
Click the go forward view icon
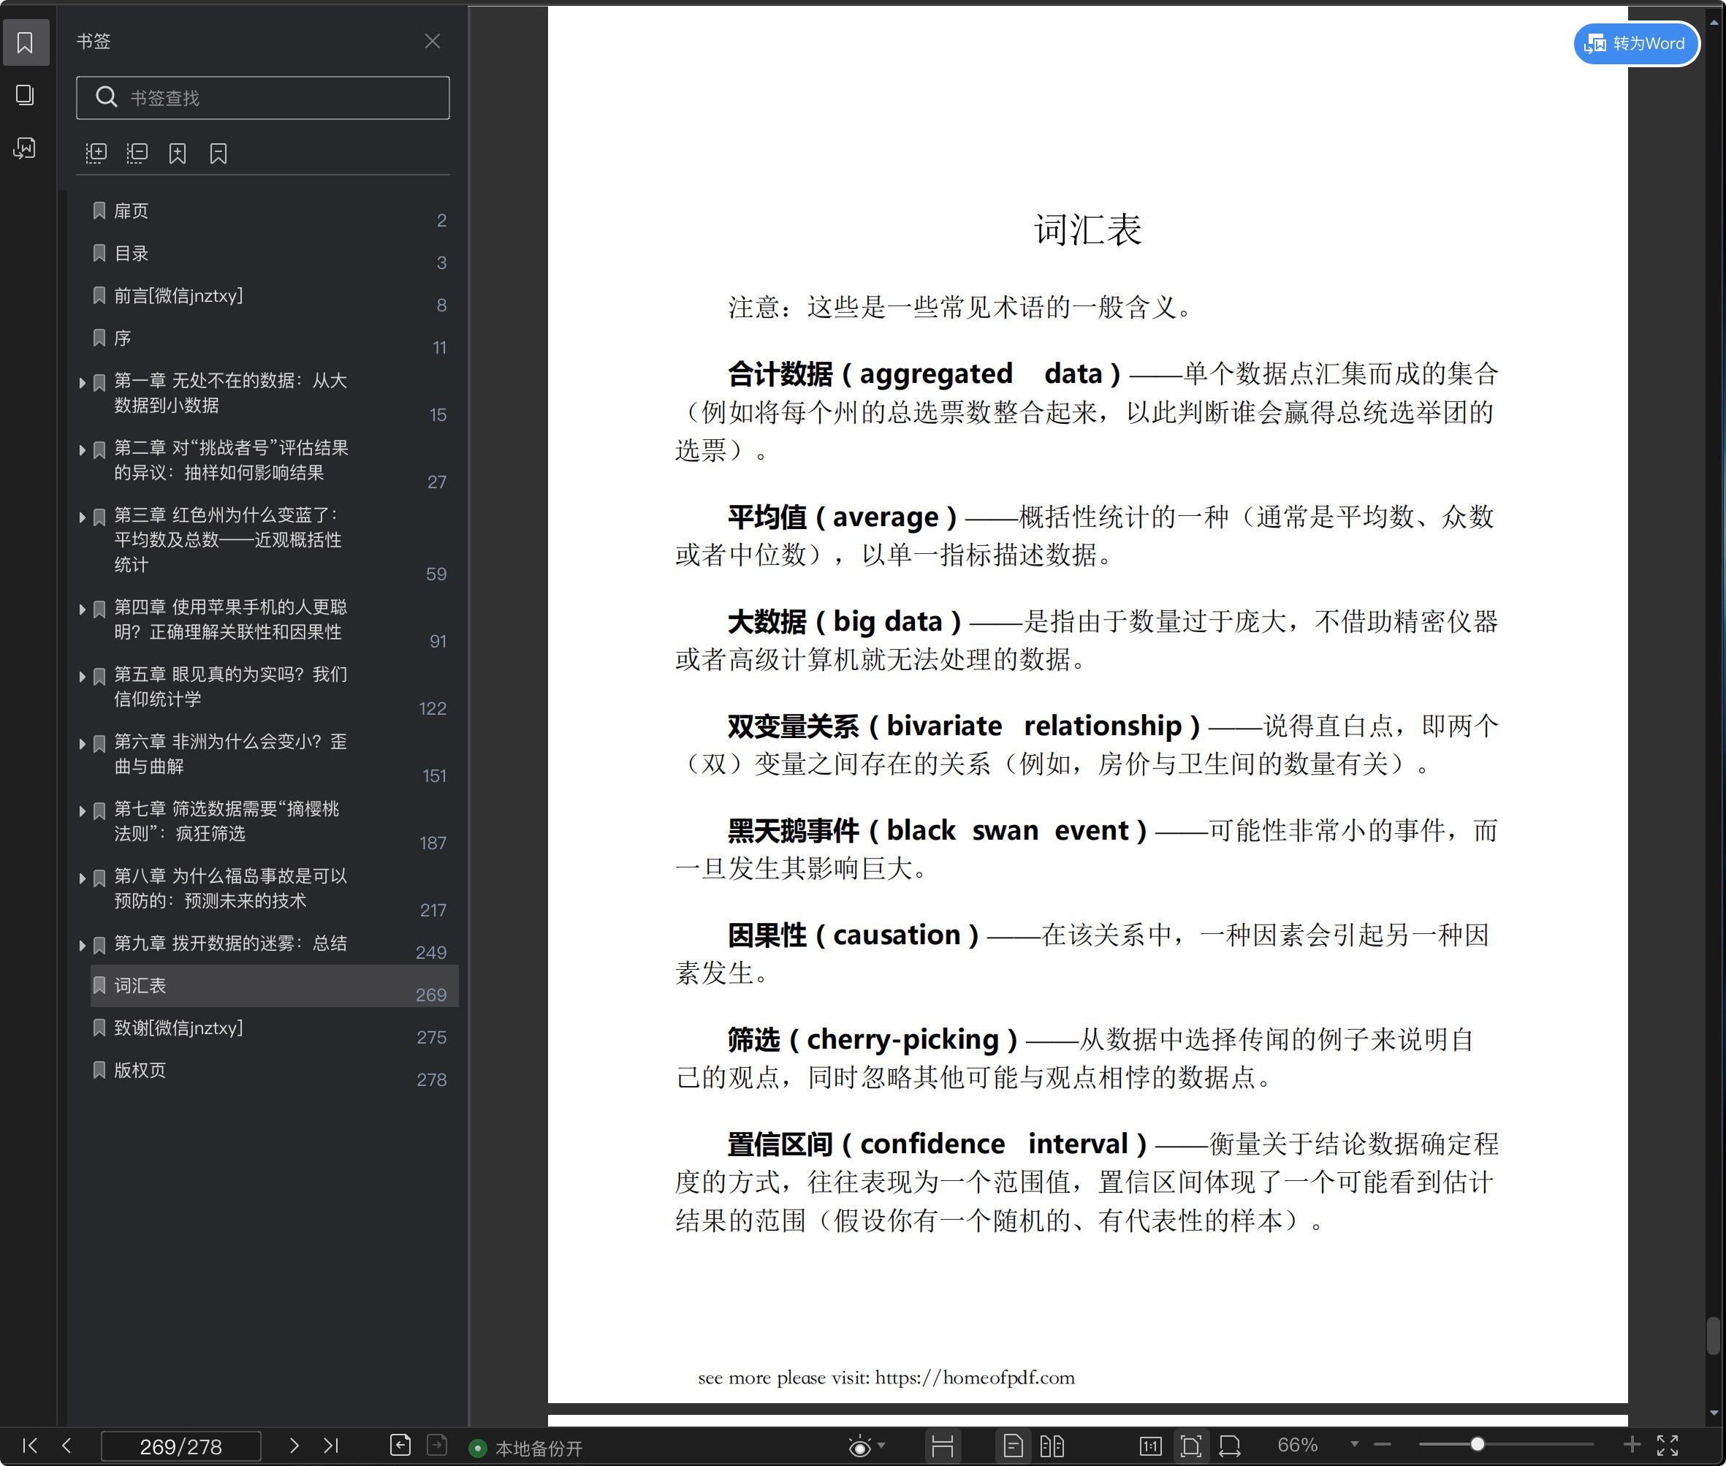click(x=437, y=1446)
